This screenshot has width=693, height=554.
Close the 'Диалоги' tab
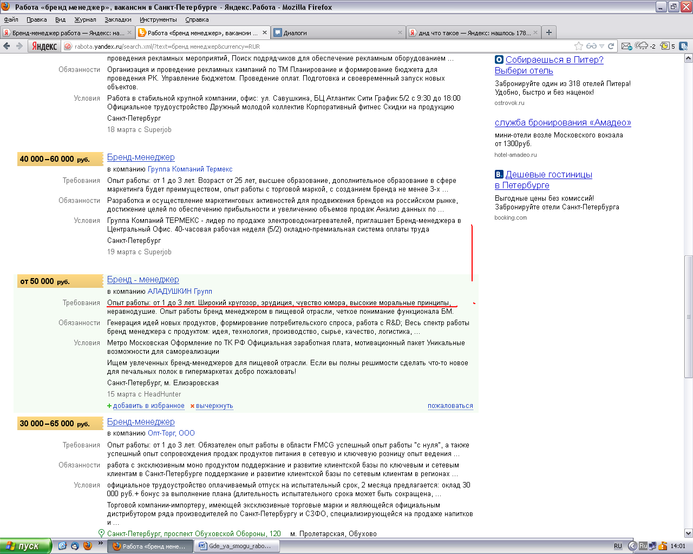[400, 32]
